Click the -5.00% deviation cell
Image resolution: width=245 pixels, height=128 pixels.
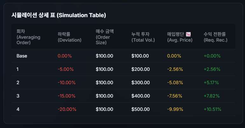click(x=65, y=69)
